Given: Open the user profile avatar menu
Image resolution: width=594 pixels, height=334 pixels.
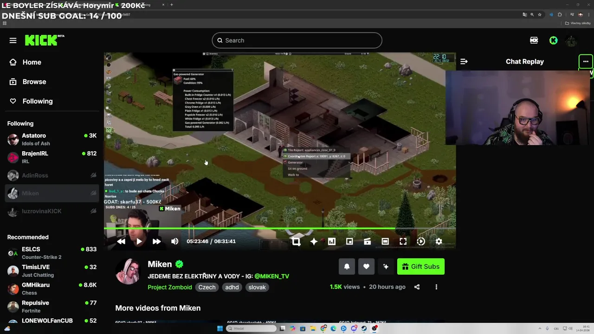Looking at the screenshot, I should (x=571, y=40).
